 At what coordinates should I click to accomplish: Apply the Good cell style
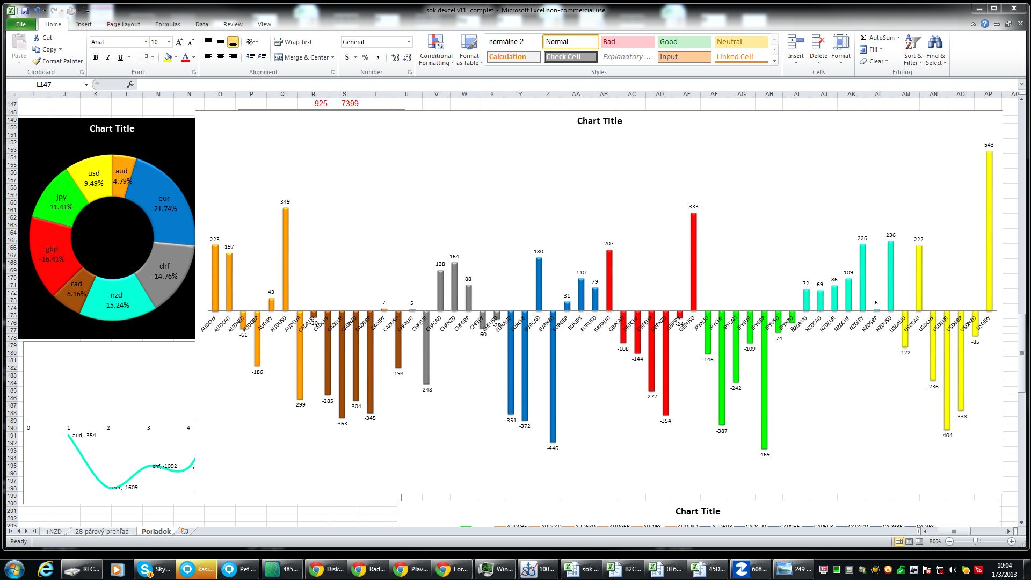coord(684,42)
